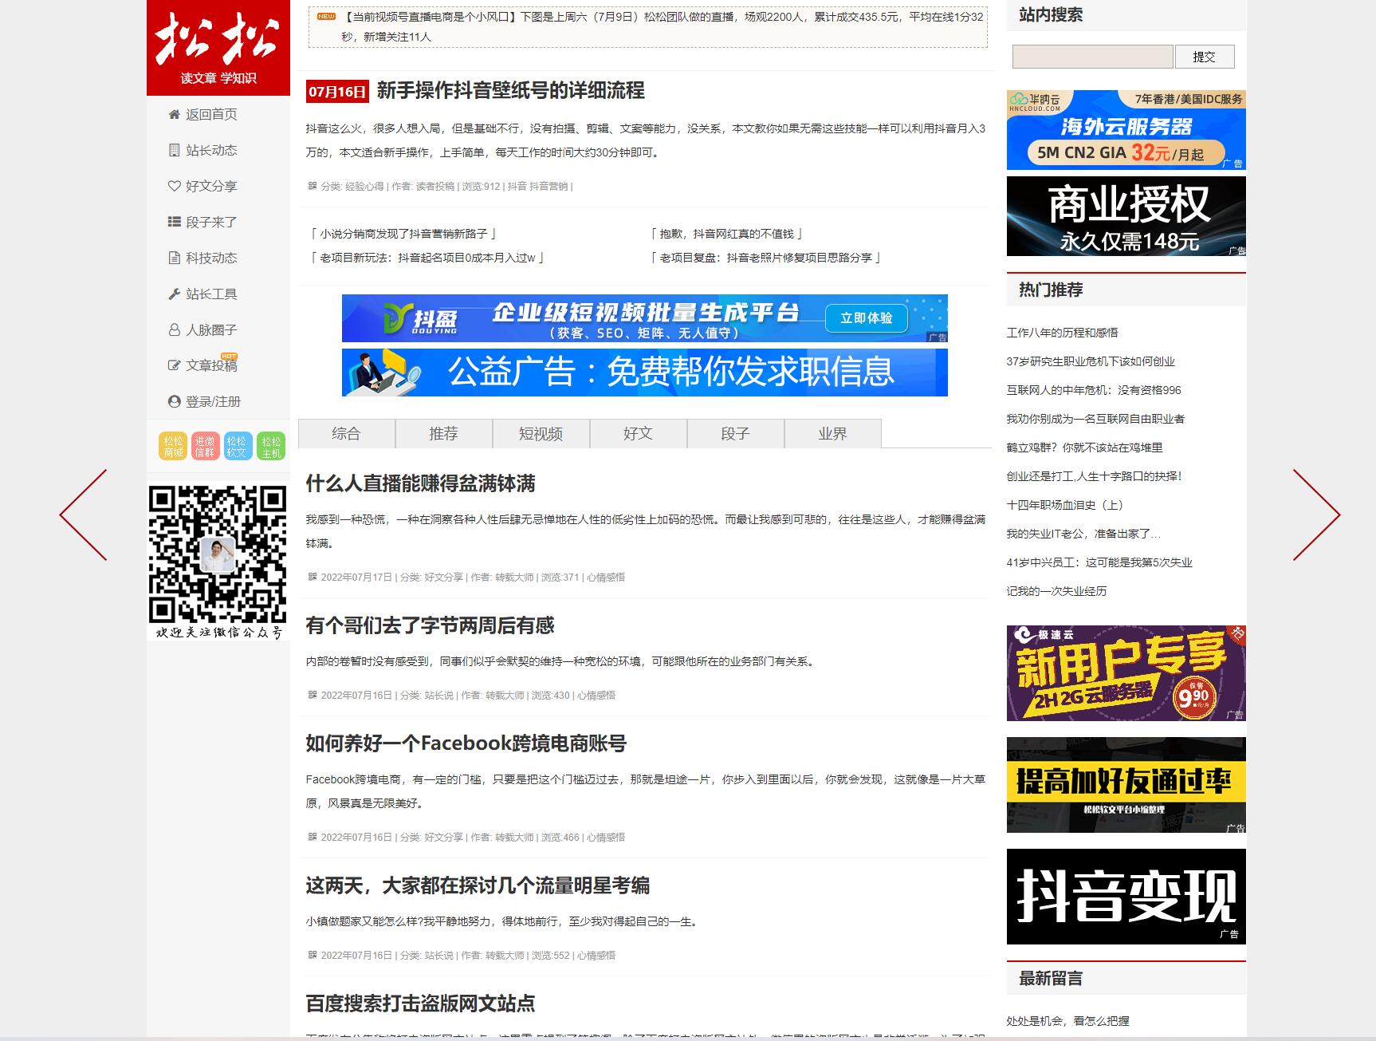Click the 提交 search button

tap(1204, 57)
